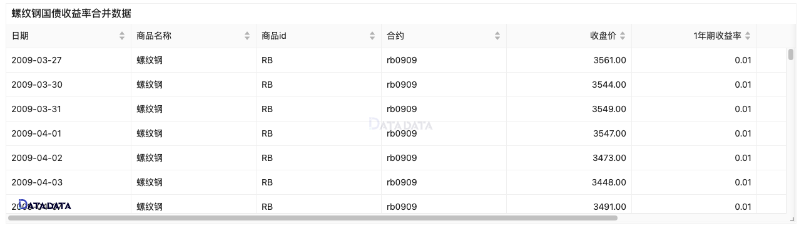Viewport: 799px width, 228px height.
Task: Click the vertical scrollbar thumb
Action: (791, 54)
